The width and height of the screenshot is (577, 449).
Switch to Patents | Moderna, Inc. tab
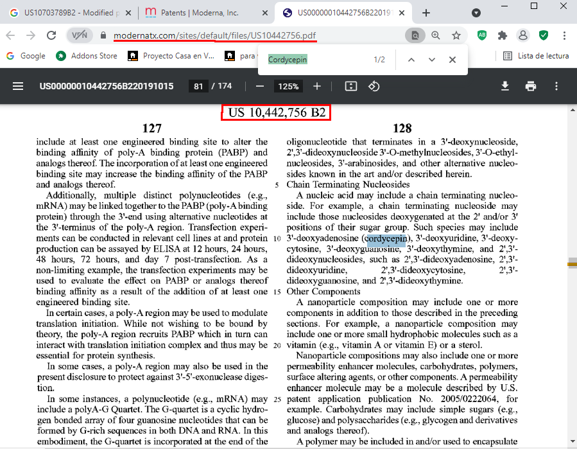[198, 13]
